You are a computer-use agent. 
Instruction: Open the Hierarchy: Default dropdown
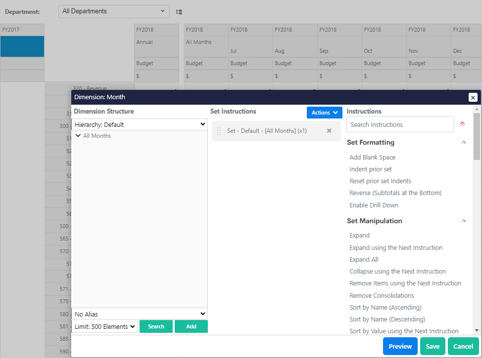(140, 124)
